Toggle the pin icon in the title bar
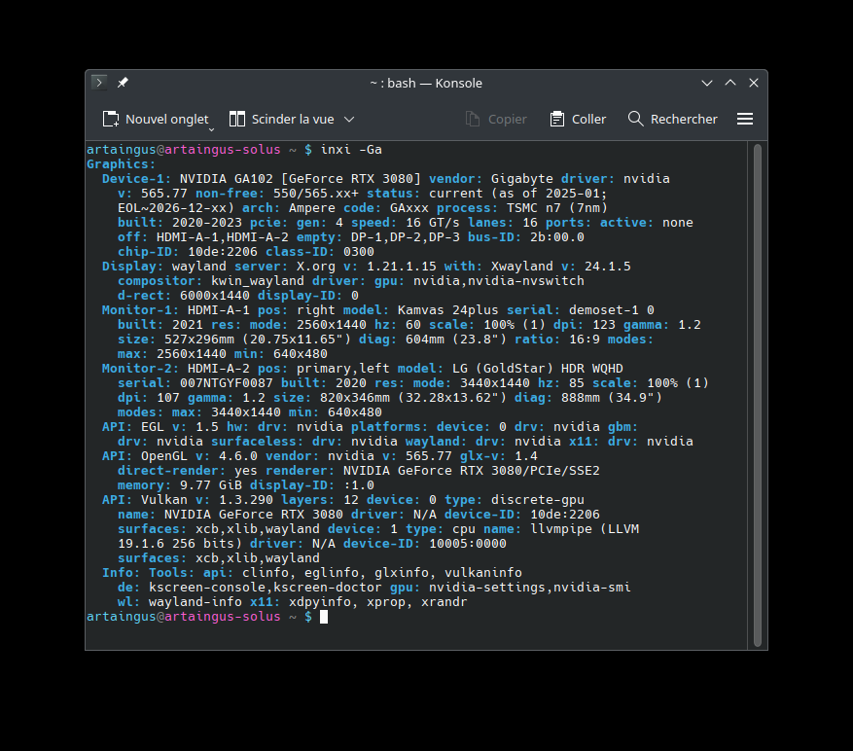The image size is (853, 751). tap(123, 83)
